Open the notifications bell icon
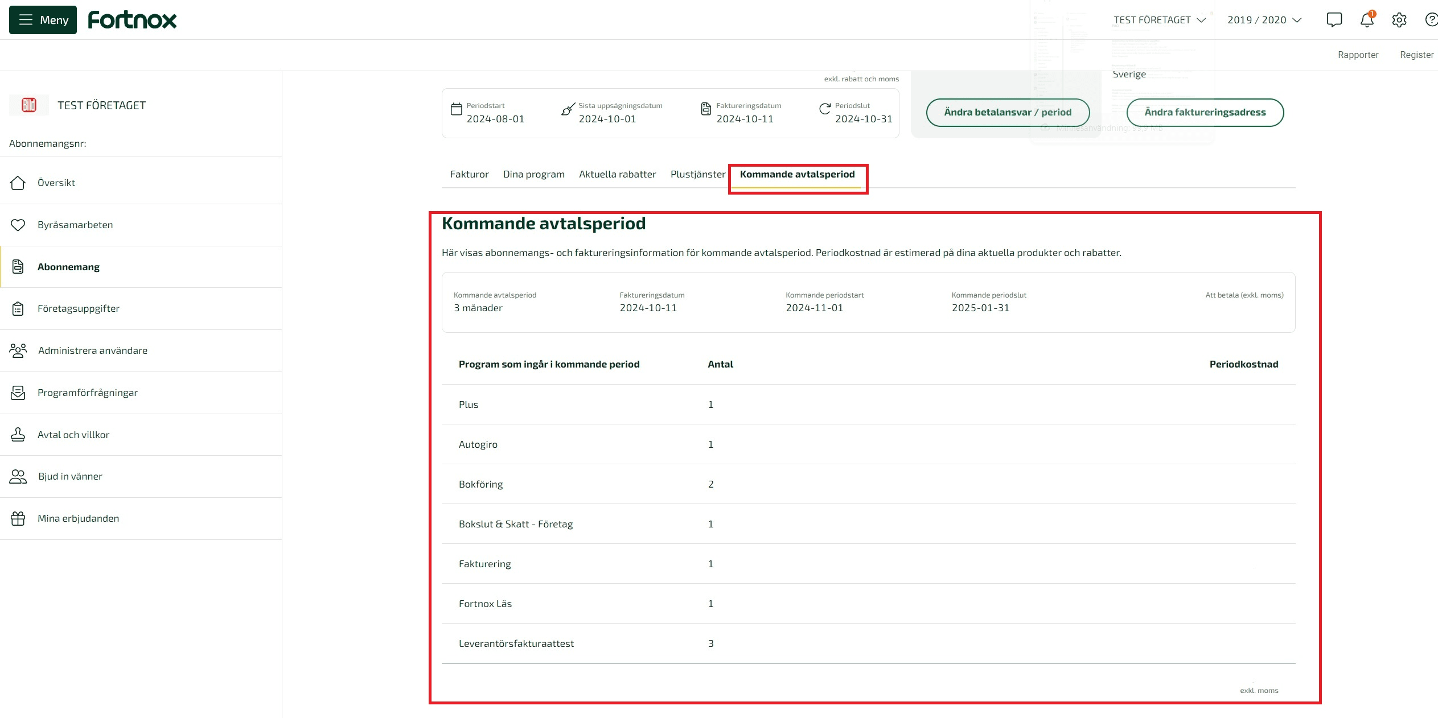1438x718 pixels. point(1367,20)
